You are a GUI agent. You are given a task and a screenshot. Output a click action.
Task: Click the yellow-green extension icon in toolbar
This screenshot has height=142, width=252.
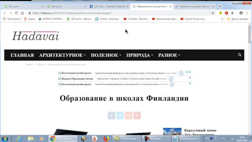coord(220,13)
